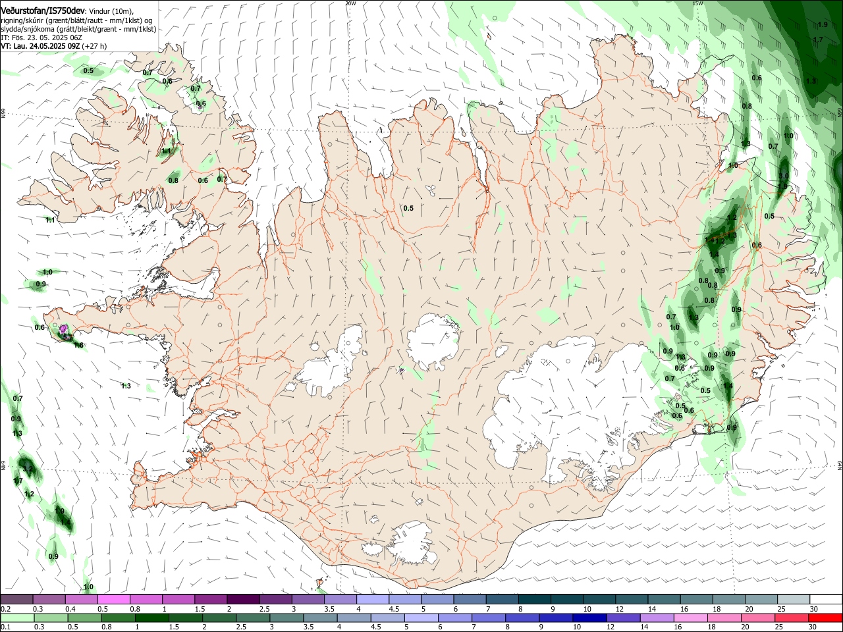
Task: Click the 0.4 label in the top legend row
Action: click(70, 609)
